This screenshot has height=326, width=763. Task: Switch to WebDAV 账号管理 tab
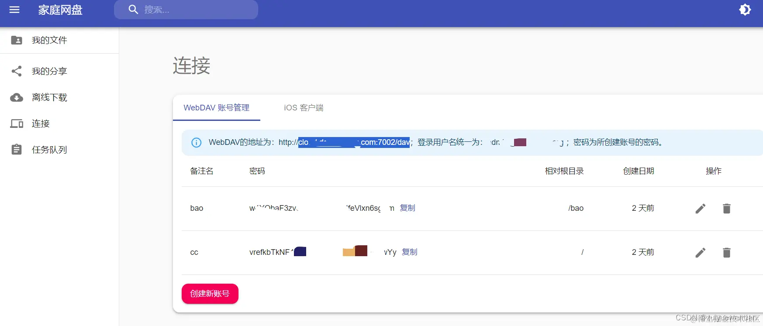(x=217, y=108)
